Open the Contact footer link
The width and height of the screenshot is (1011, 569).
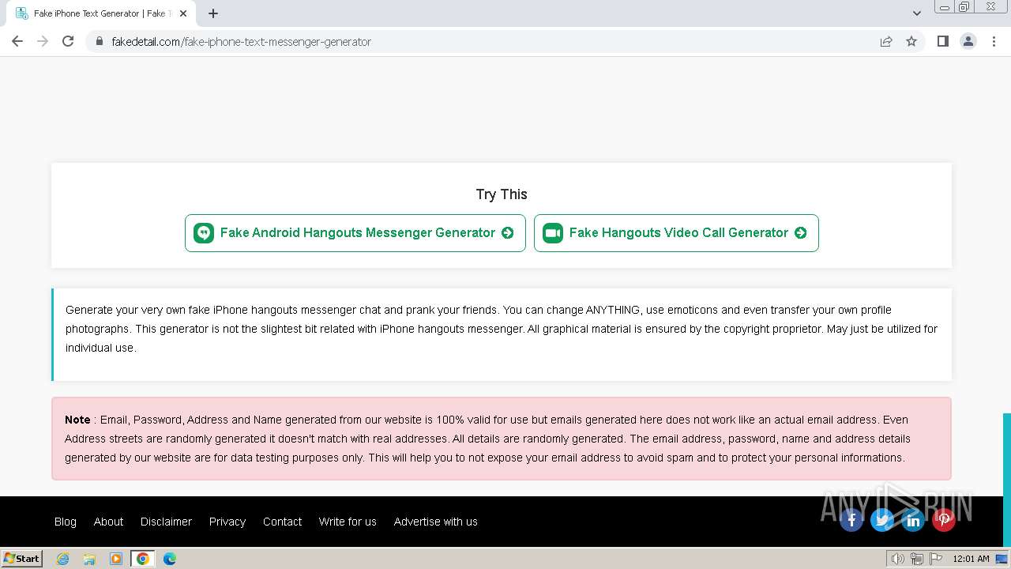[x=282, y=522]
